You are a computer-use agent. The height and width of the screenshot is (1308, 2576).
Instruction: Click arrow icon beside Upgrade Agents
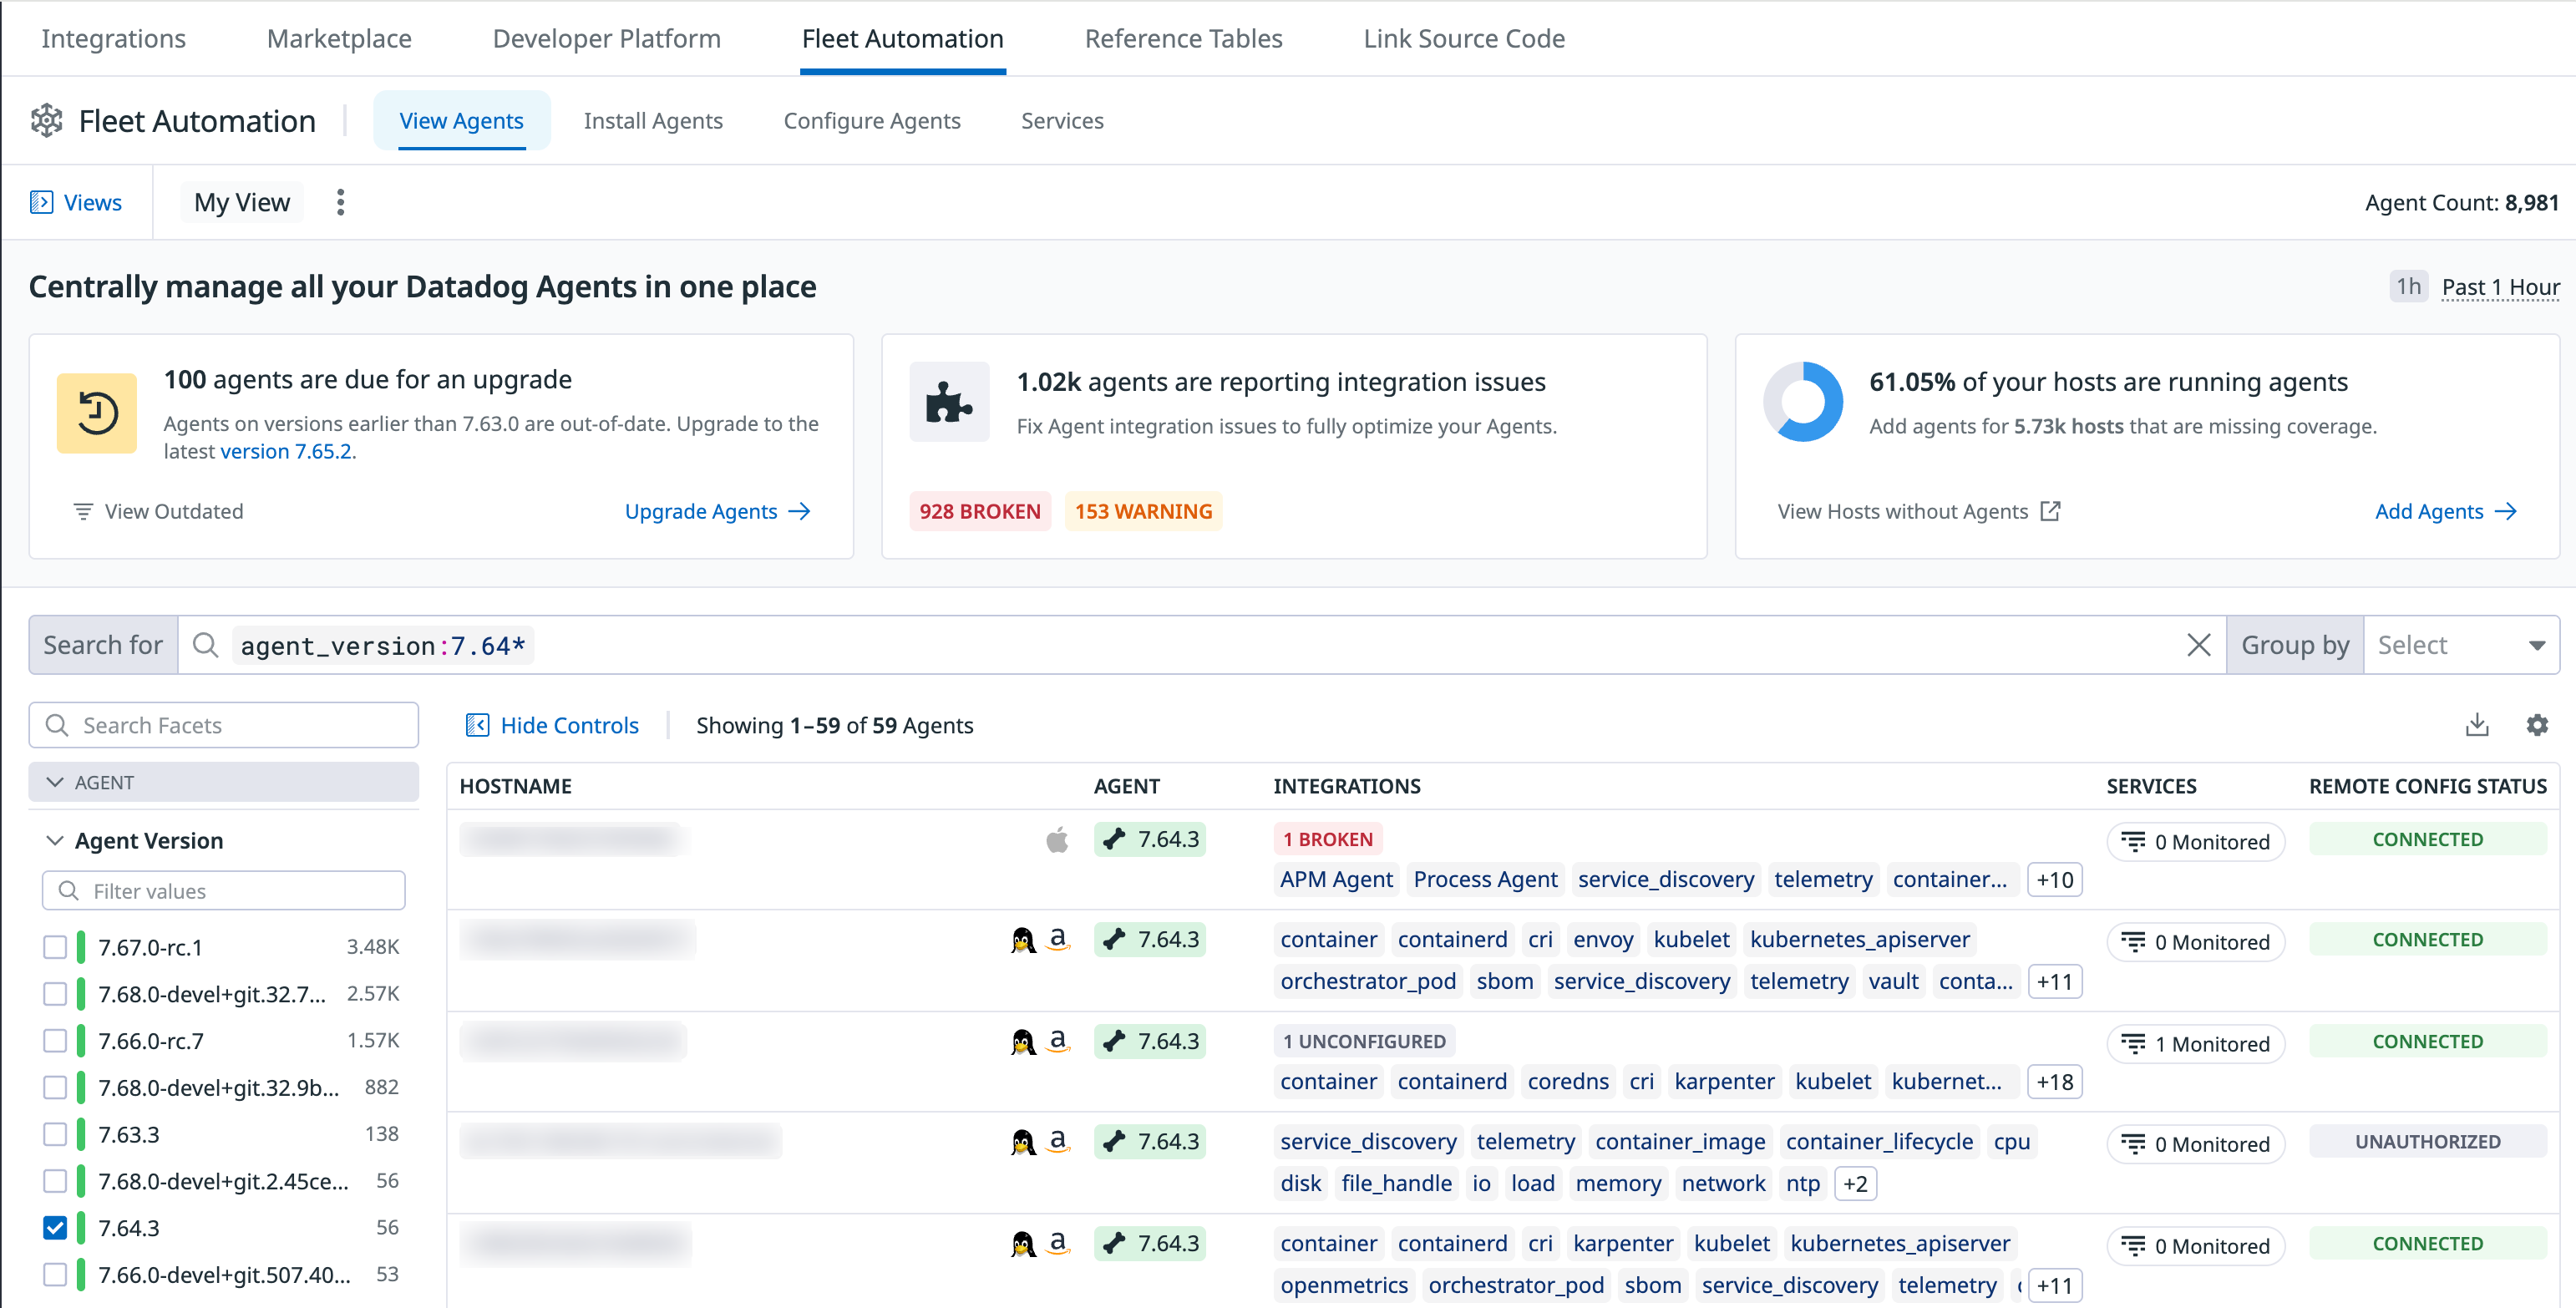tap(799, 511)
